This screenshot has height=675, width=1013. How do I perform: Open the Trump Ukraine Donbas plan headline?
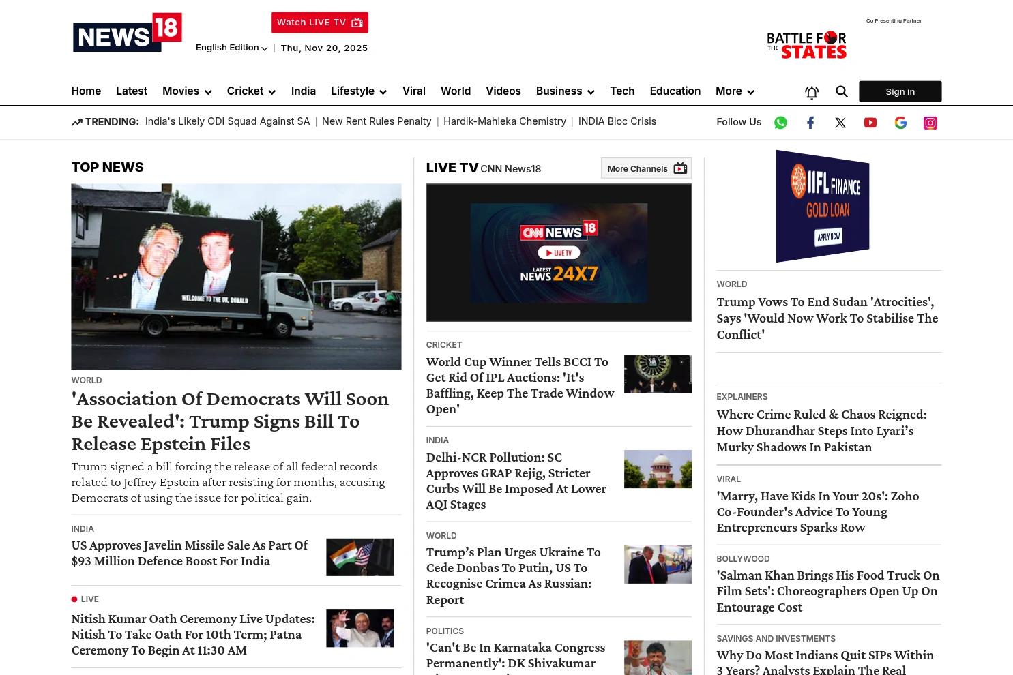click(513, 575)
